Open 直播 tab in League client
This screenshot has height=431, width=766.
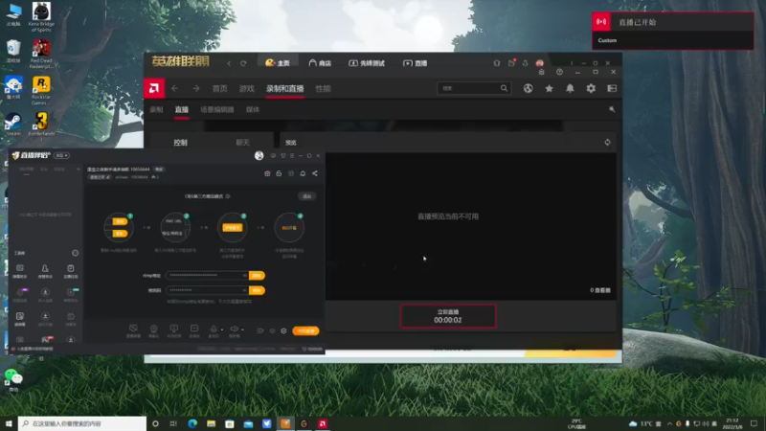tap(415, 63)
